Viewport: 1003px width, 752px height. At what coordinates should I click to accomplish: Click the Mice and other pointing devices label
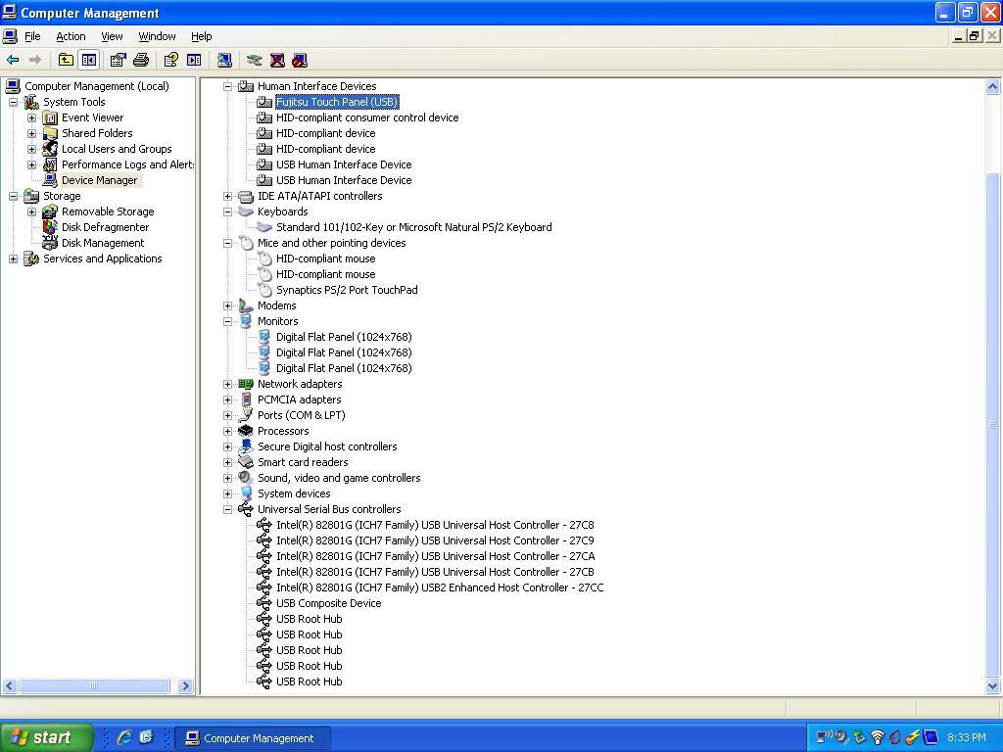click(x=331, y=243)
